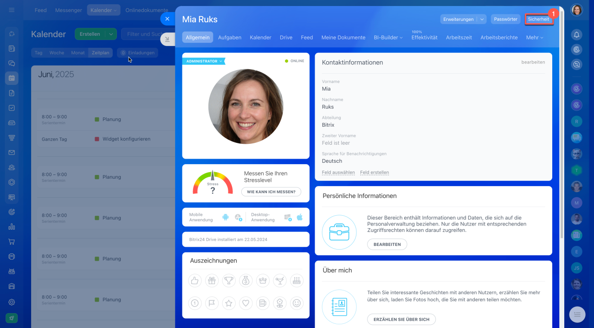Screen dimensions: 594x328
Task: Click the Apple desktop app icon
Action: click(x=299, y=217)
